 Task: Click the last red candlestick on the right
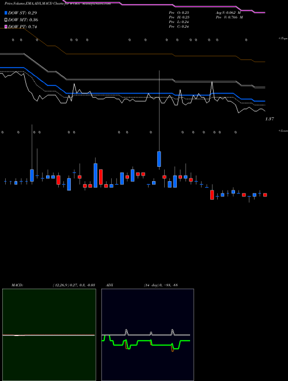[265, 195]
